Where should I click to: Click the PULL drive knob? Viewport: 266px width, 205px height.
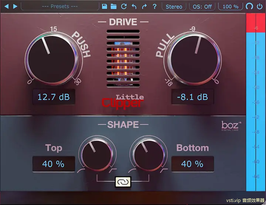[x=194, y=59]
